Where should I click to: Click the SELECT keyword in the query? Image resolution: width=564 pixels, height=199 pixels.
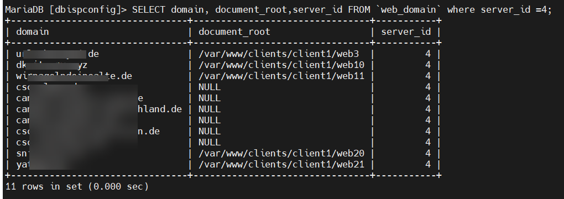click(x=149, y=9)
